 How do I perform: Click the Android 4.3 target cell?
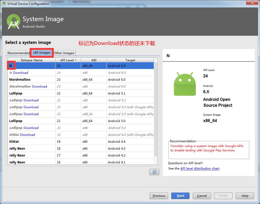(x=130, y=148)
